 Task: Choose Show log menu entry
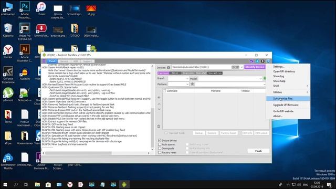[x=288, y=76]
